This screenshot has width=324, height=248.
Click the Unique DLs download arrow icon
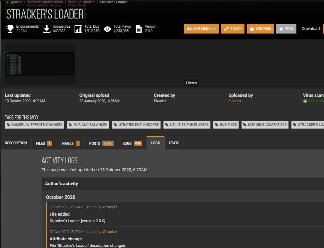47,29
